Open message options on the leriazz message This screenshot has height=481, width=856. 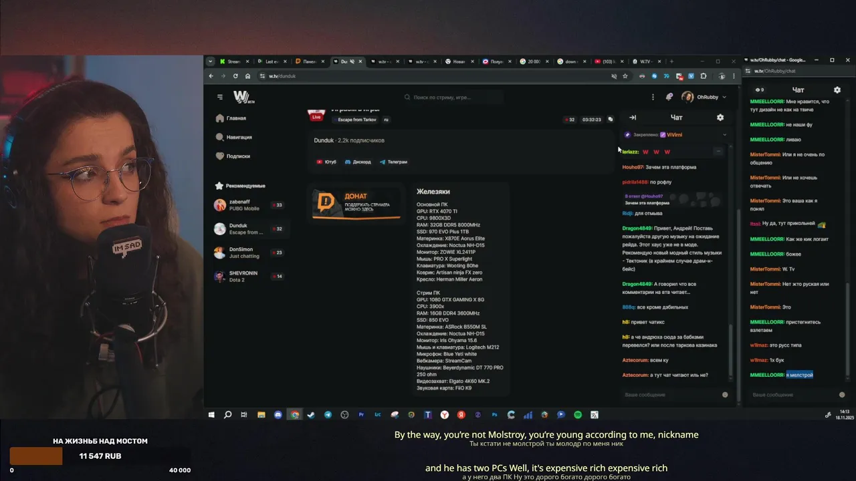[718, 152]
